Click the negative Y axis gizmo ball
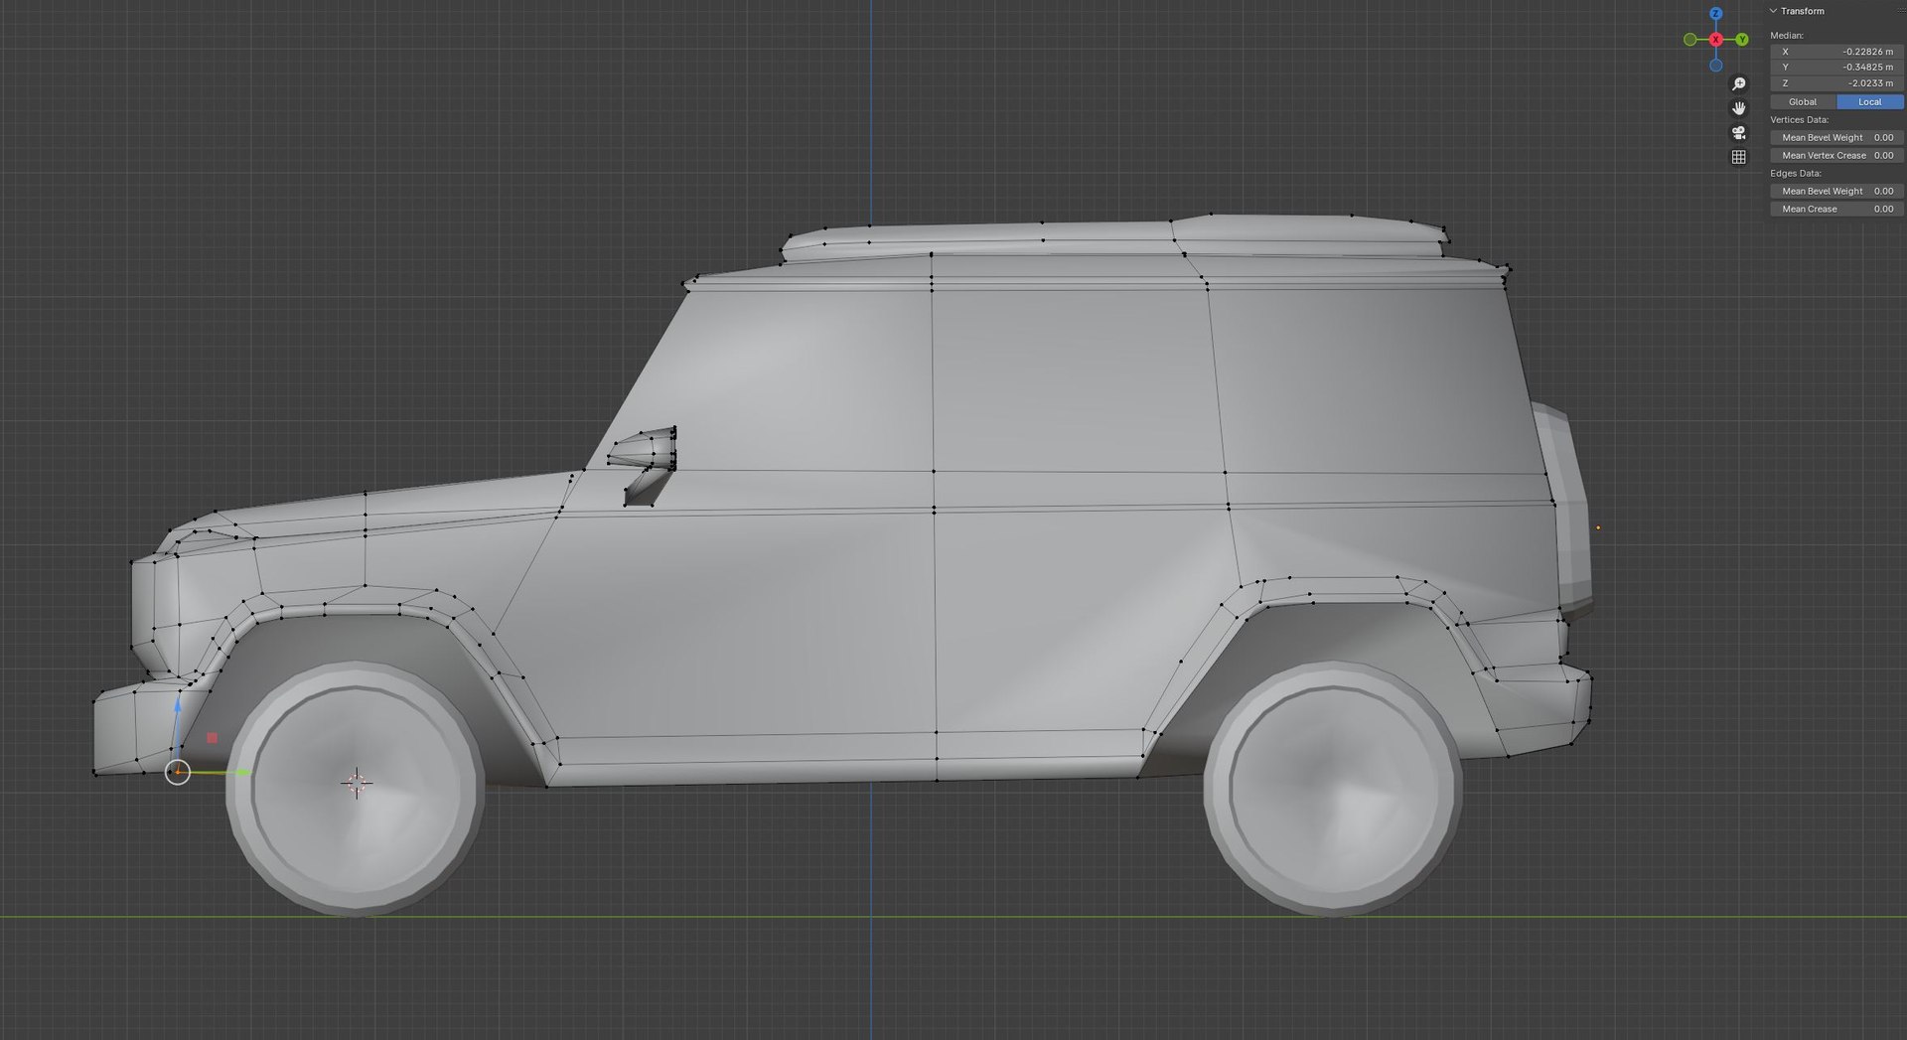 tap(1689, 40)
